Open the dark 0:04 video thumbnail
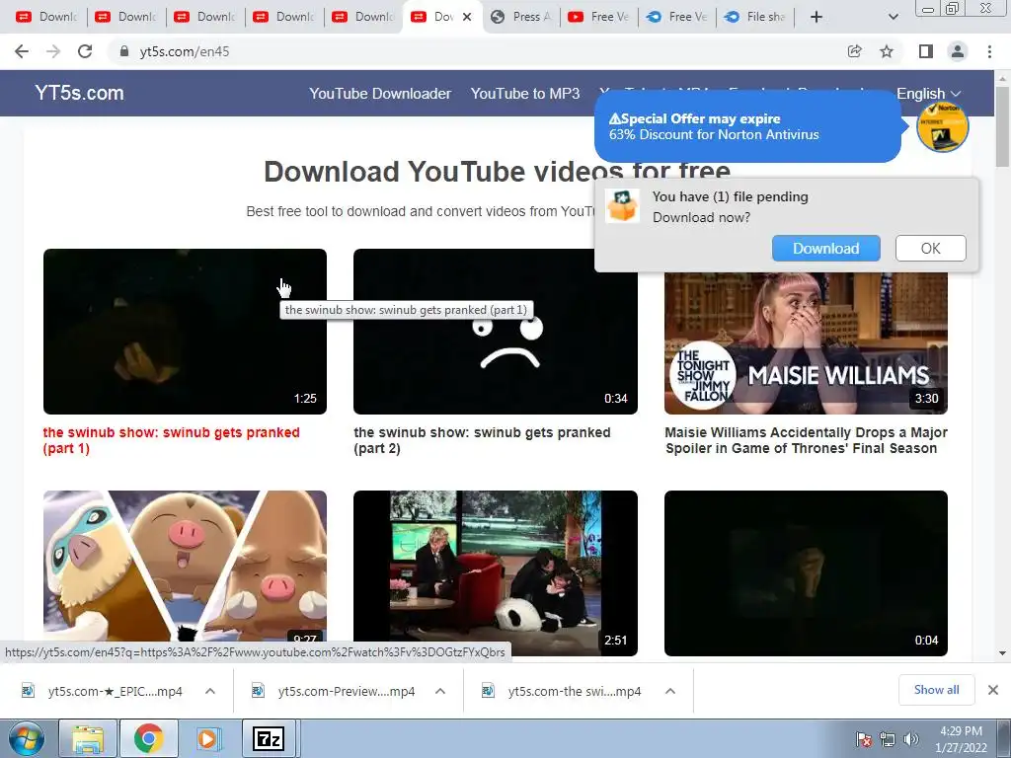1011x758 pixels. click(x=806, y=573)
